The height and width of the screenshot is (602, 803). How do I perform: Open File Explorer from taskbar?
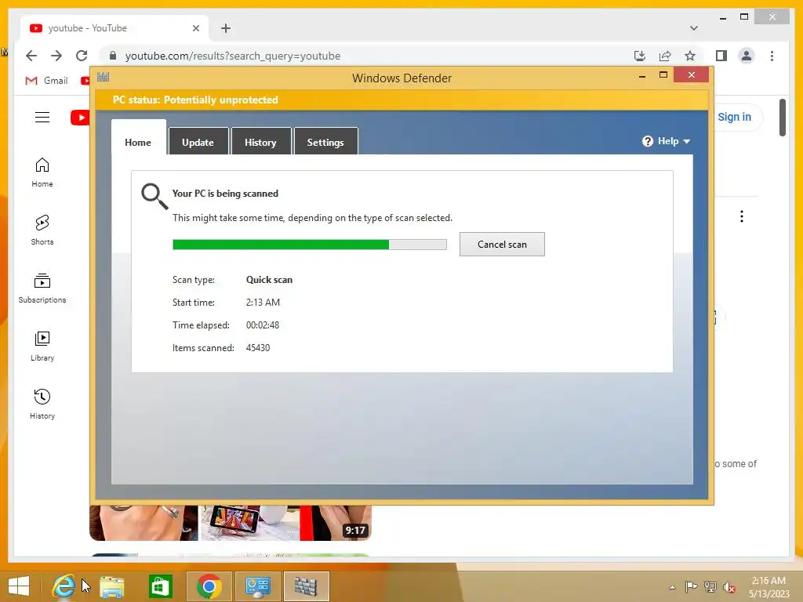111,586
